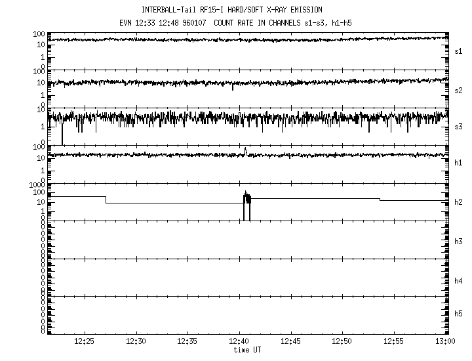Click the h2 step-down near 12:27

(106, 200)
